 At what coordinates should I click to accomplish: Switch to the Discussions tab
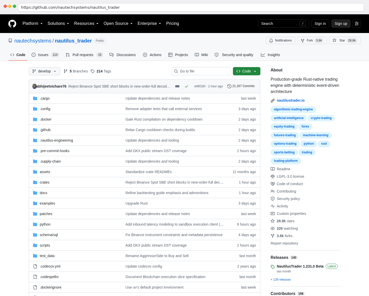pos(122,55)
